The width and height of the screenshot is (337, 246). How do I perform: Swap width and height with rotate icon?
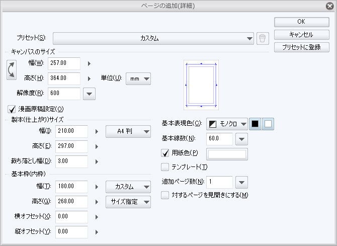tap(12, 70)
